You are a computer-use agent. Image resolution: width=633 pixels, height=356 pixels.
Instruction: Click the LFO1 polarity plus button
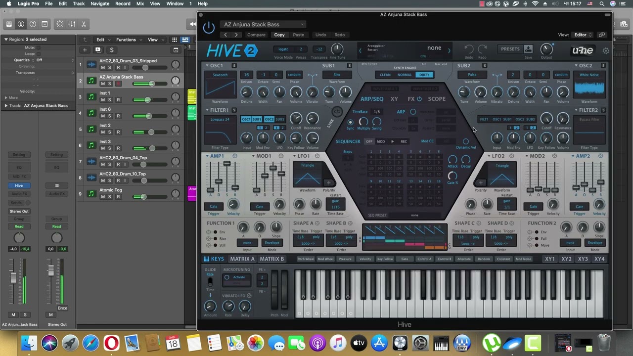click(328, 182)
